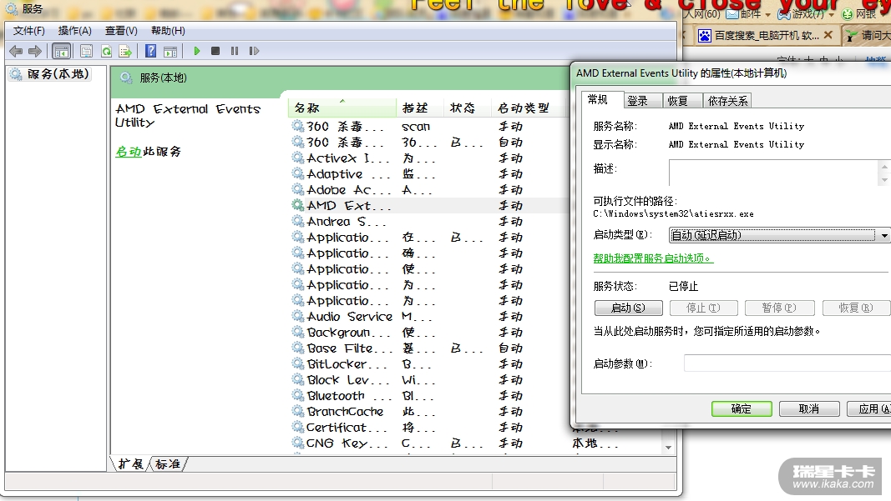Open 帮助我配置服务启动选项 help link
Image resolution: width=891 pixels, height=501 pixels.
(653, 258)
